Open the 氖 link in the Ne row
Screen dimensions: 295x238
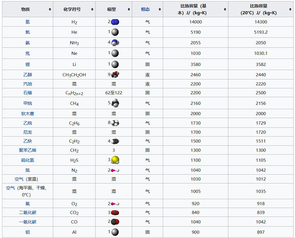click(x=28, y=53)
